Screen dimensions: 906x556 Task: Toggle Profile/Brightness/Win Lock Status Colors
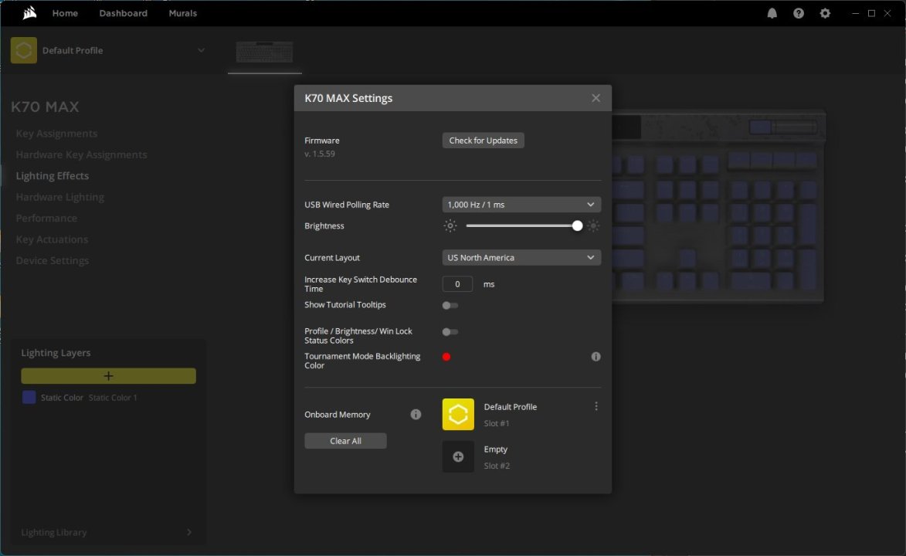point(450,332)
